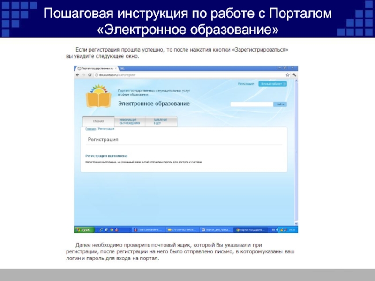Select the Портал государственных browser tab
Screen dimensions: 375x281
tap(97, 68)
